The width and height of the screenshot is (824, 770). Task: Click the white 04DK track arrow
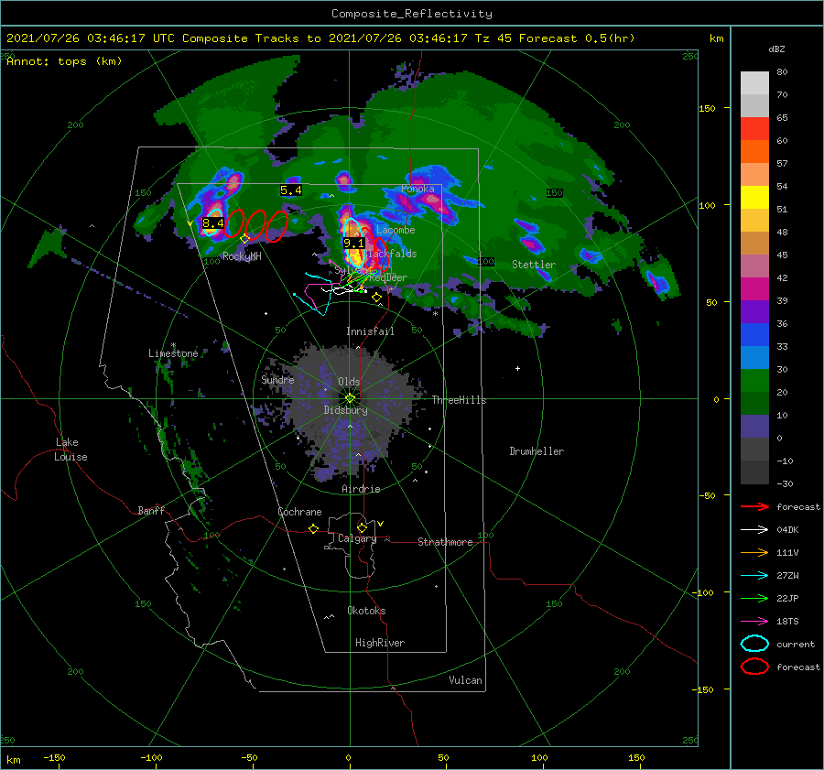[x=754, y=529]
